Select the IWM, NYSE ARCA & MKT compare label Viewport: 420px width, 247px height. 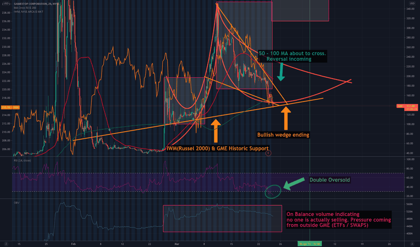coord(28,12)
